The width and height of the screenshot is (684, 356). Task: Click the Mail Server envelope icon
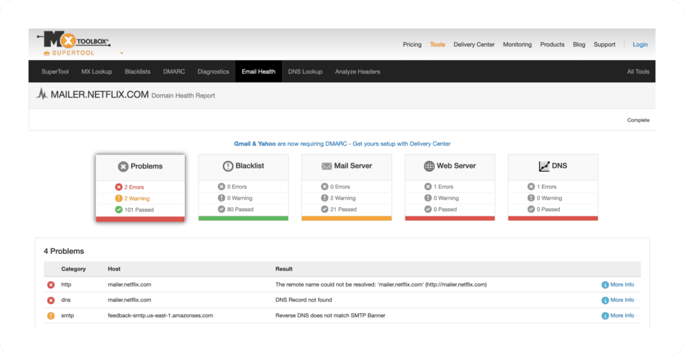click(327, 166)
